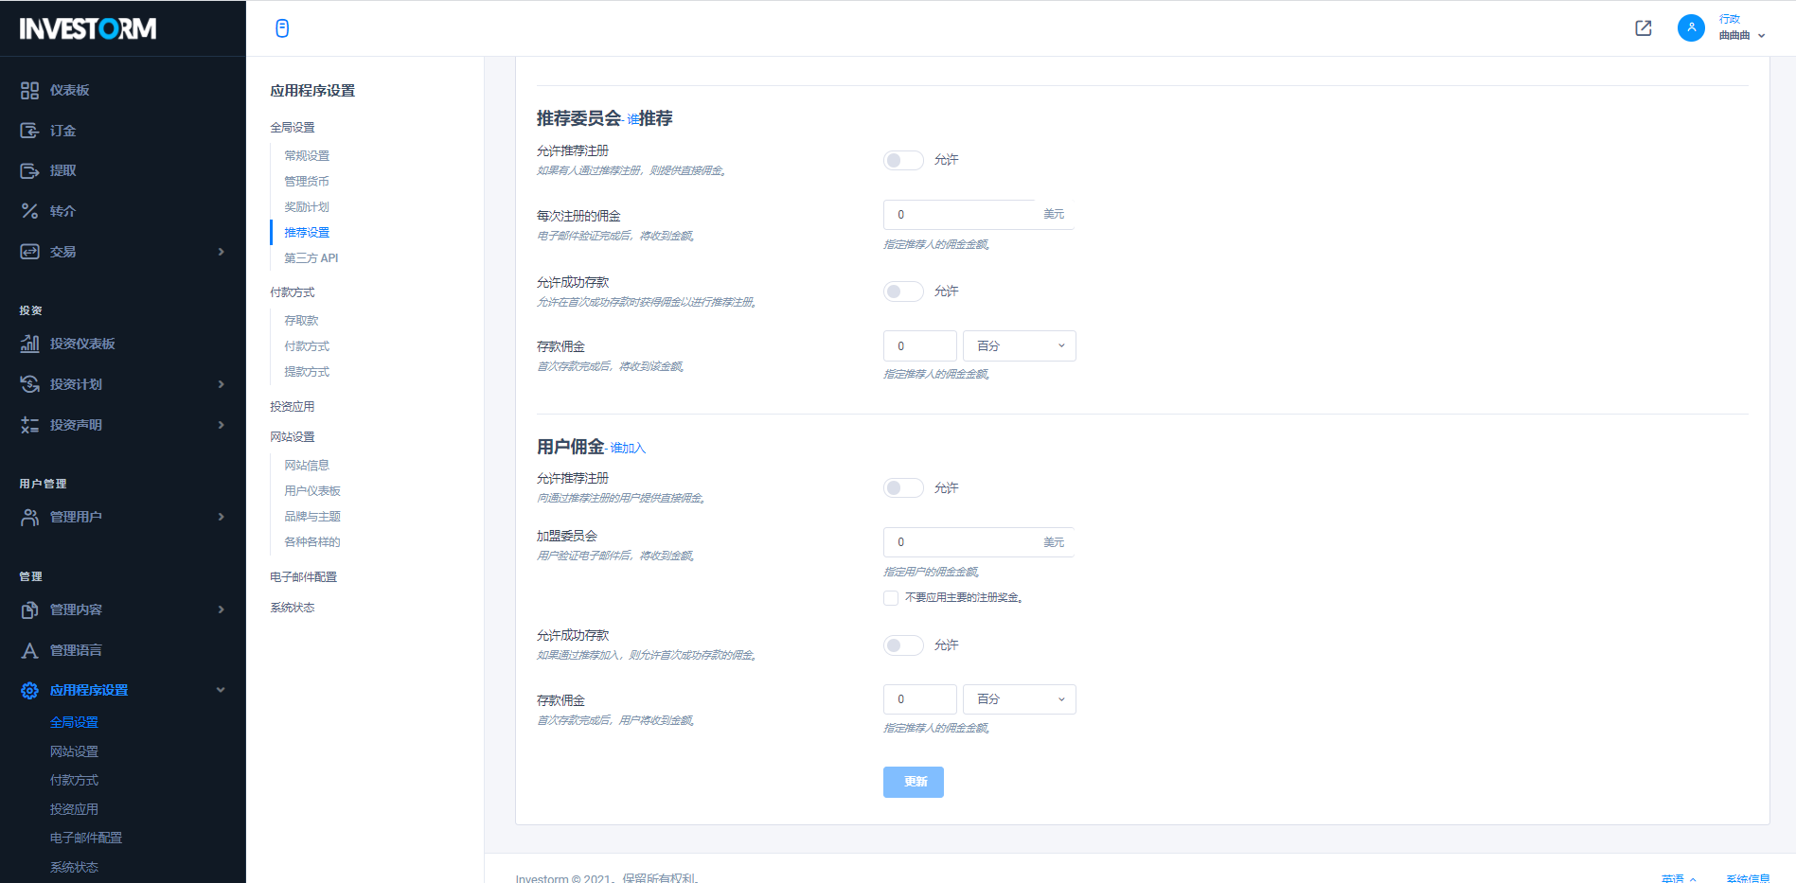The image size is (1796, 883).
Task: Select 第三方 API in settings menu
Action: point(311,258)
